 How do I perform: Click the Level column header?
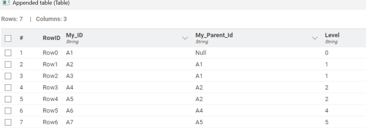[332, 38]
